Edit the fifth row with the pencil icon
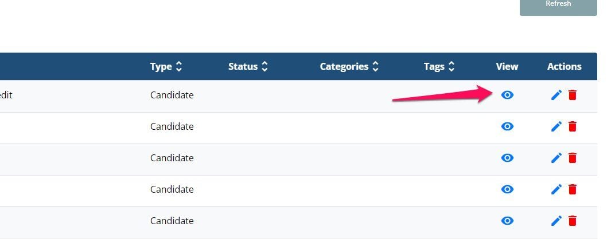This screenshot has height=239, width=615. click(x=556, y=221)
